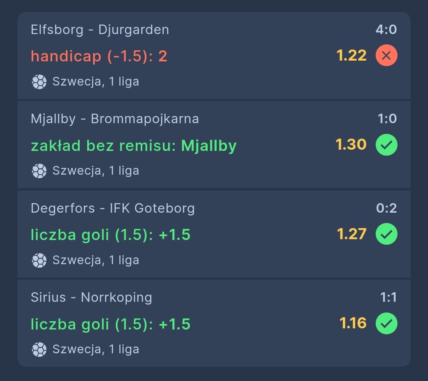Select the handicap (-1.5): 2 bet
The width and height of the screenshot is (428, 381).
coord(99,57)
